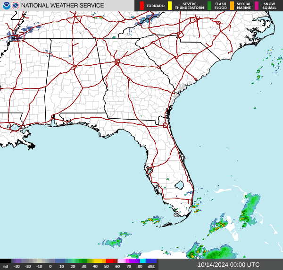The width and height of the screenshot is (283, 270).
Task: Click the SNOW SQUALL legend label
Action: (269, 6)
